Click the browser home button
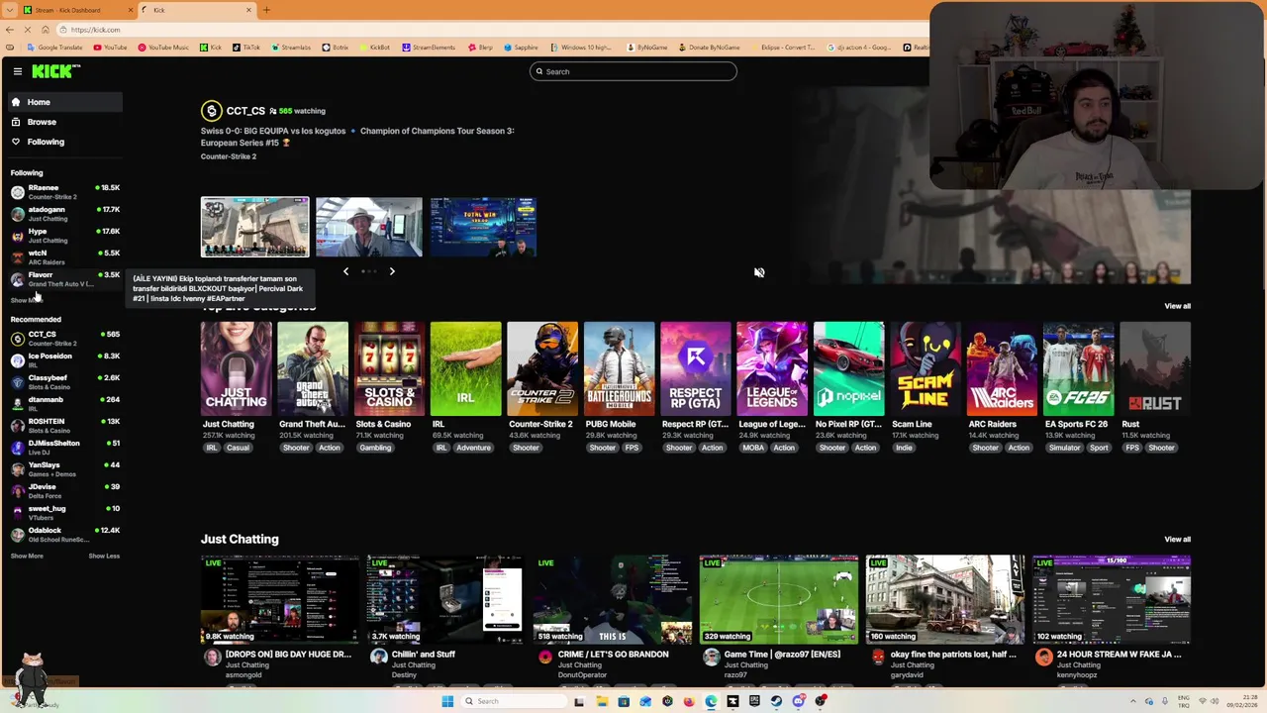This screenshot has width=1267, height=713. [x=45, y=30]
